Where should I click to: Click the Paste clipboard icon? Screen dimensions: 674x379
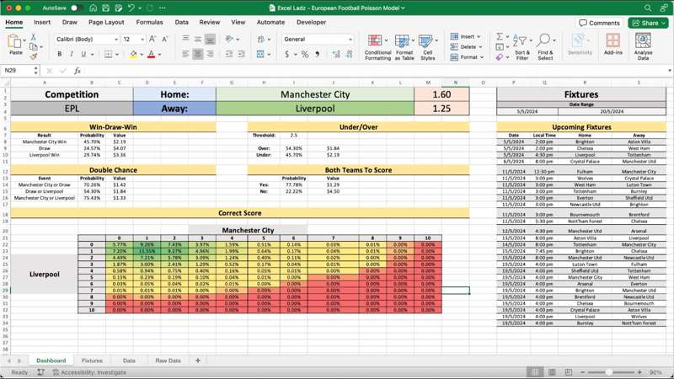pyautogui.click(x=15, y=41)
